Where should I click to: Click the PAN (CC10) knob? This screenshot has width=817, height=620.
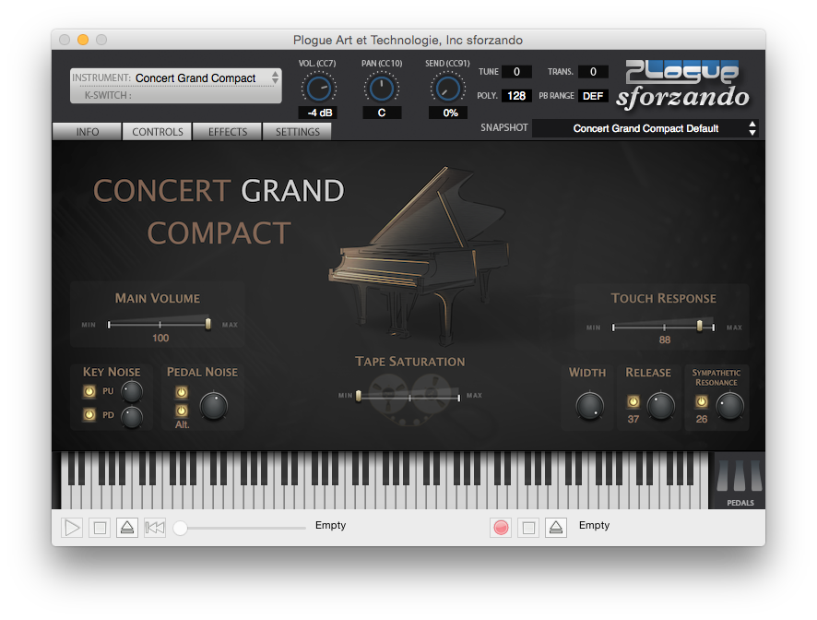click(x=382, y=89)
